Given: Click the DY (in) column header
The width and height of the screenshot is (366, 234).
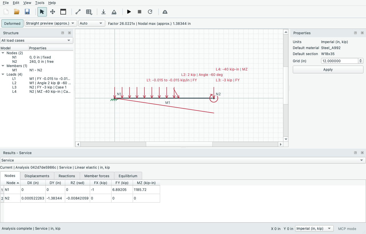Looking at the screenshot, I should [x=55, y=183].
